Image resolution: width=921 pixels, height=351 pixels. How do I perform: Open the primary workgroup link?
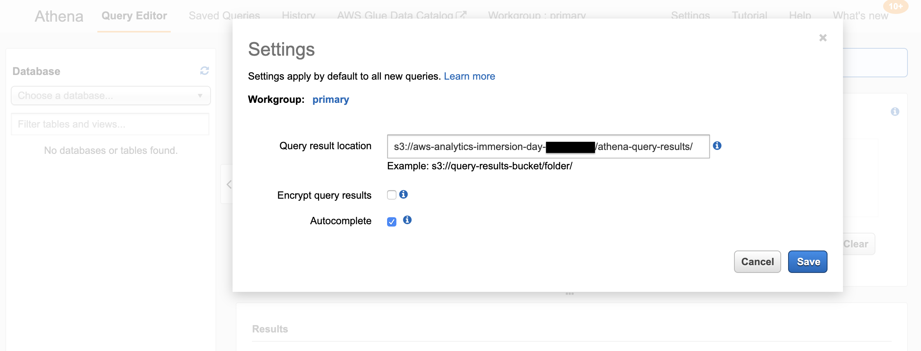[331, 100]
